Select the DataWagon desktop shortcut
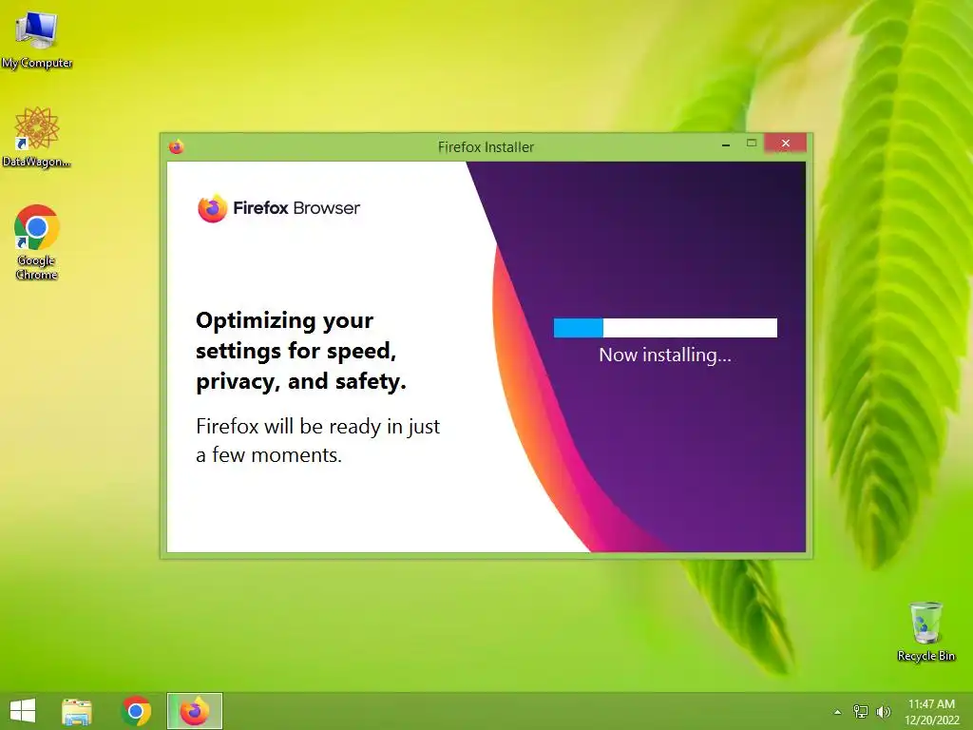Screen dimensions: 973x730 point(37,137)
